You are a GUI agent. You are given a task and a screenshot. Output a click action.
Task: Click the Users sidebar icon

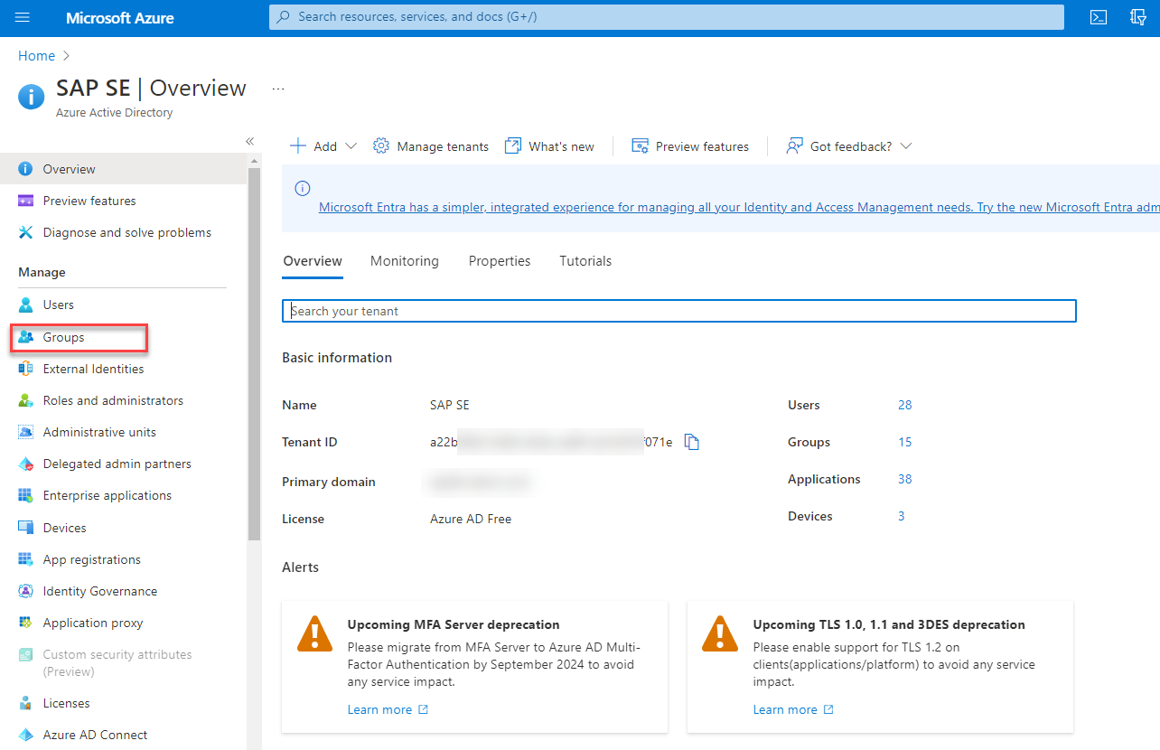point(25,305)
